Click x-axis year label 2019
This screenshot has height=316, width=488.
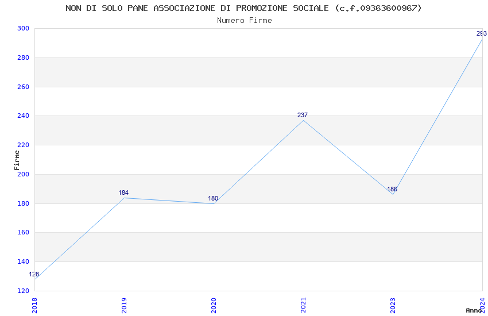click(124, 305)
